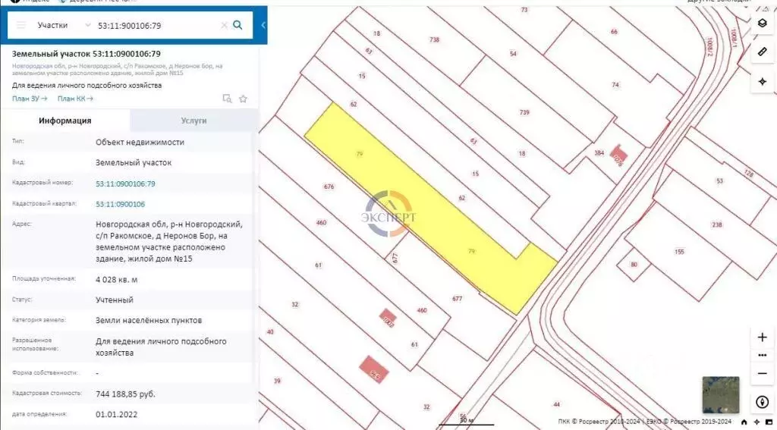Click value Земли населённых пунктов

[149, 321]
